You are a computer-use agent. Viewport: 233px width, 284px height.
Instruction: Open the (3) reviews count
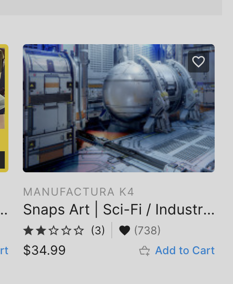[x=98, y=230]
